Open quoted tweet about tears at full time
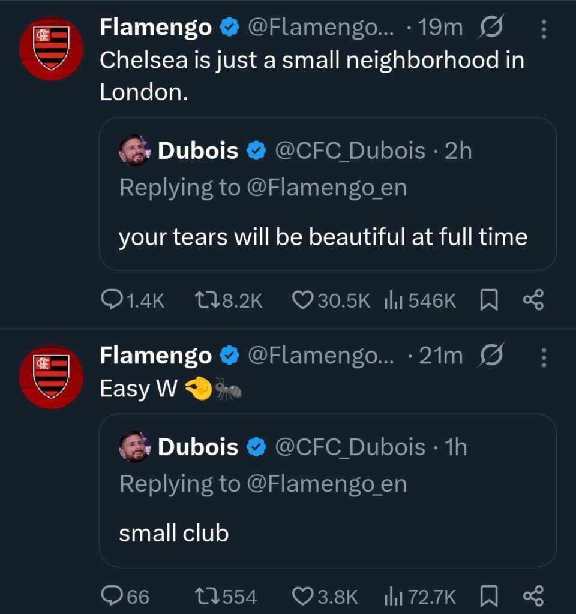This screenshot has width=576, height=614. point(327,237)
